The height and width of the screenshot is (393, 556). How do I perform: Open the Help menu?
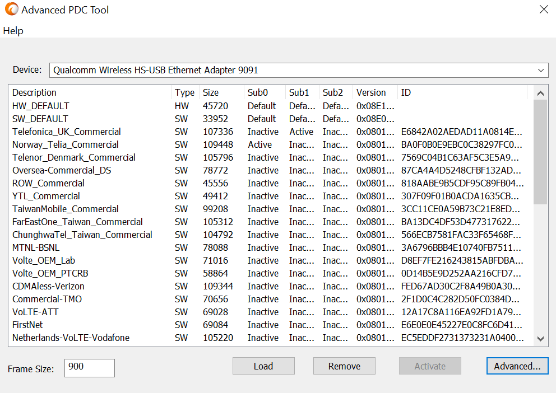coord(13,31)
